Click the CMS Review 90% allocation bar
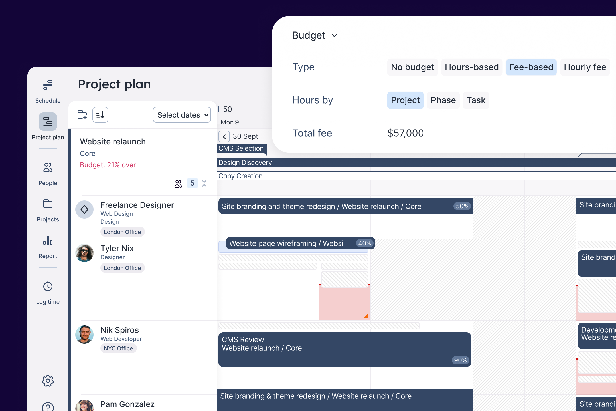This screenshot has width=616, height=411. [345, 350]
